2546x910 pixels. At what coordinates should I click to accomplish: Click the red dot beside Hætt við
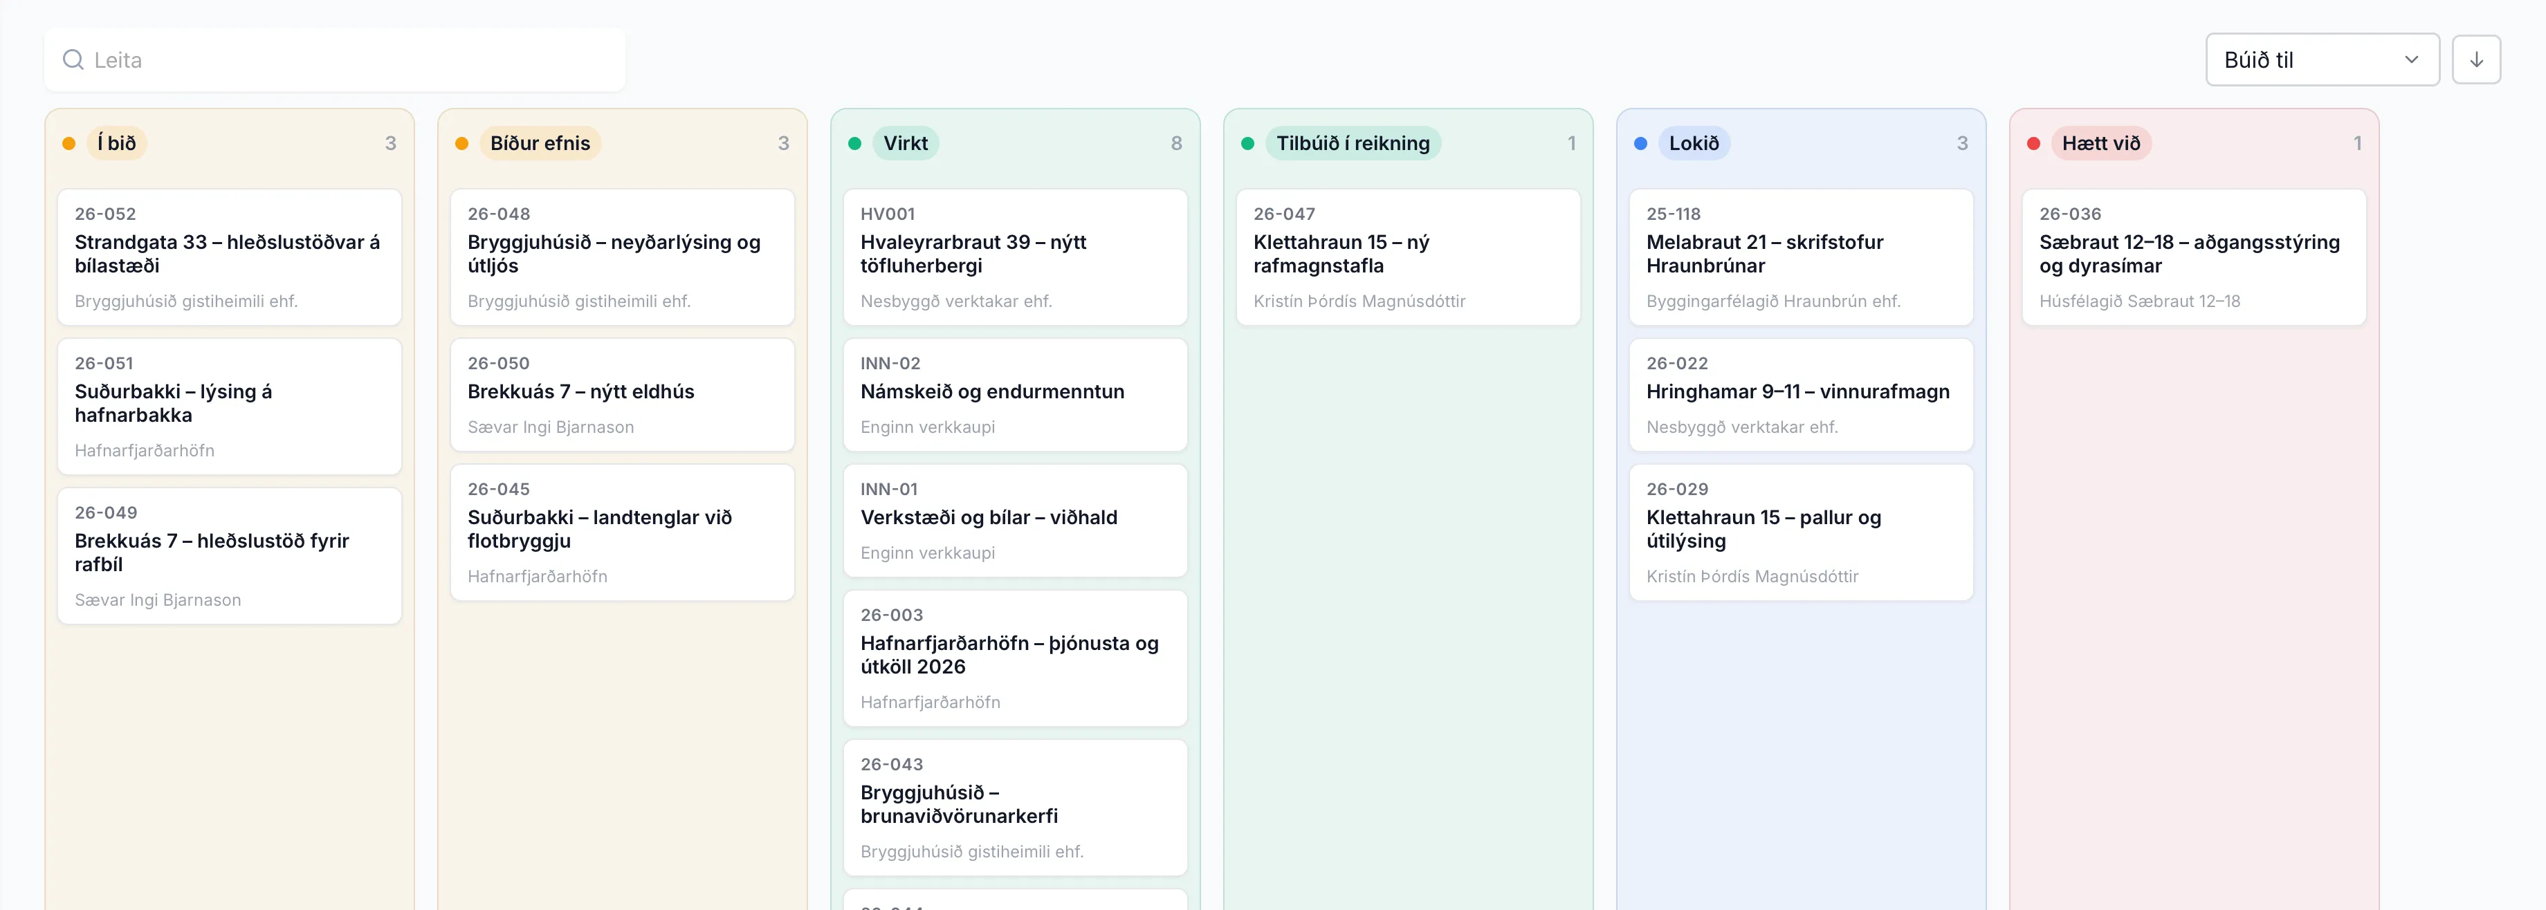click(x=2034, y=143)
